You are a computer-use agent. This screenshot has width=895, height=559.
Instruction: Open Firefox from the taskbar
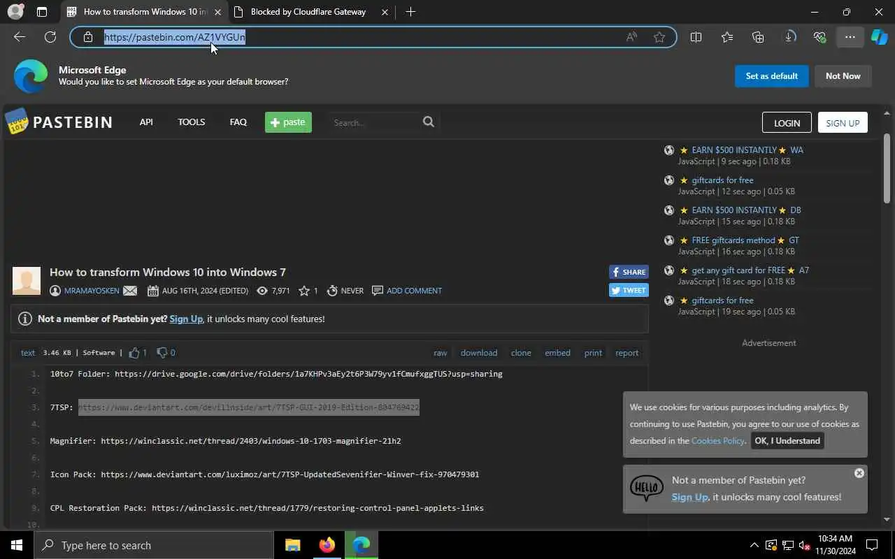(327, 545)
